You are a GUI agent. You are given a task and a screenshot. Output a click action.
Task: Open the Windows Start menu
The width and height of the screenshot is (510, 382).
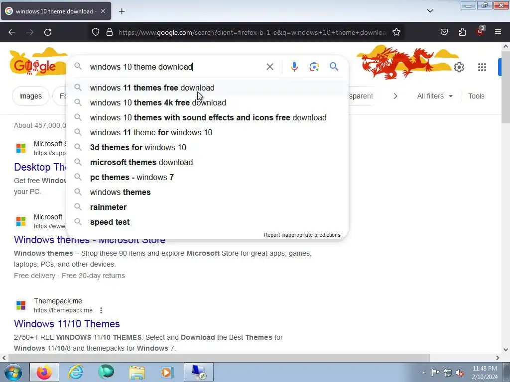tap(12, 372)
